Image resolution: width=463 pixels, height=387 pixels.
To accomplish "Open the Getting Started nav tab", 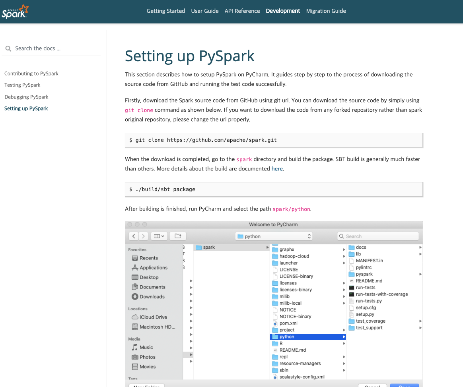I will click(x=165, y=11).
